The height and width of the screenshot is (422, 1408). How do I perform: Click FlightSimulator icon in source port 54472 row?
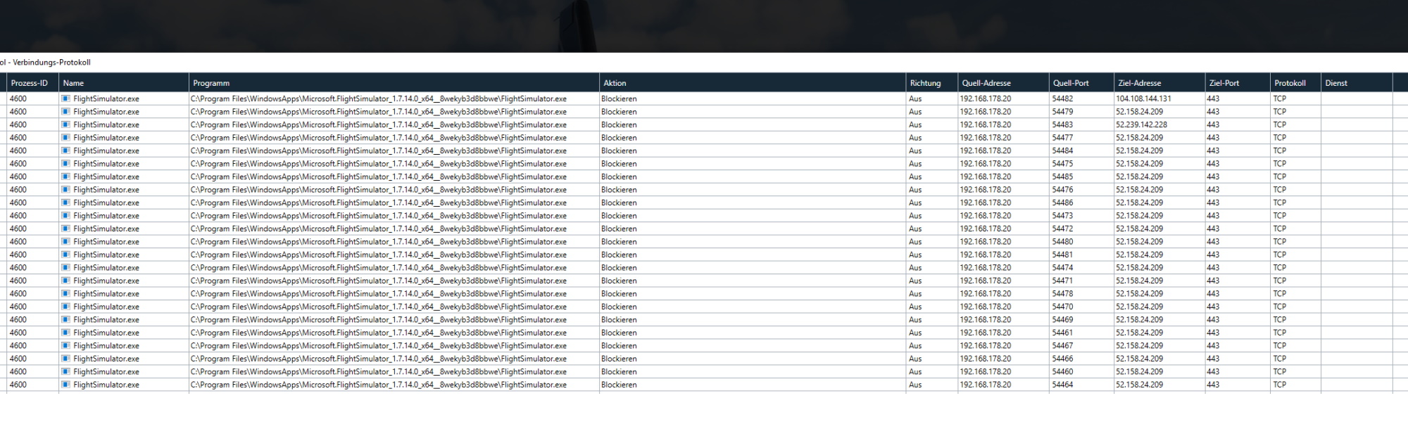[x=65, y=229]
